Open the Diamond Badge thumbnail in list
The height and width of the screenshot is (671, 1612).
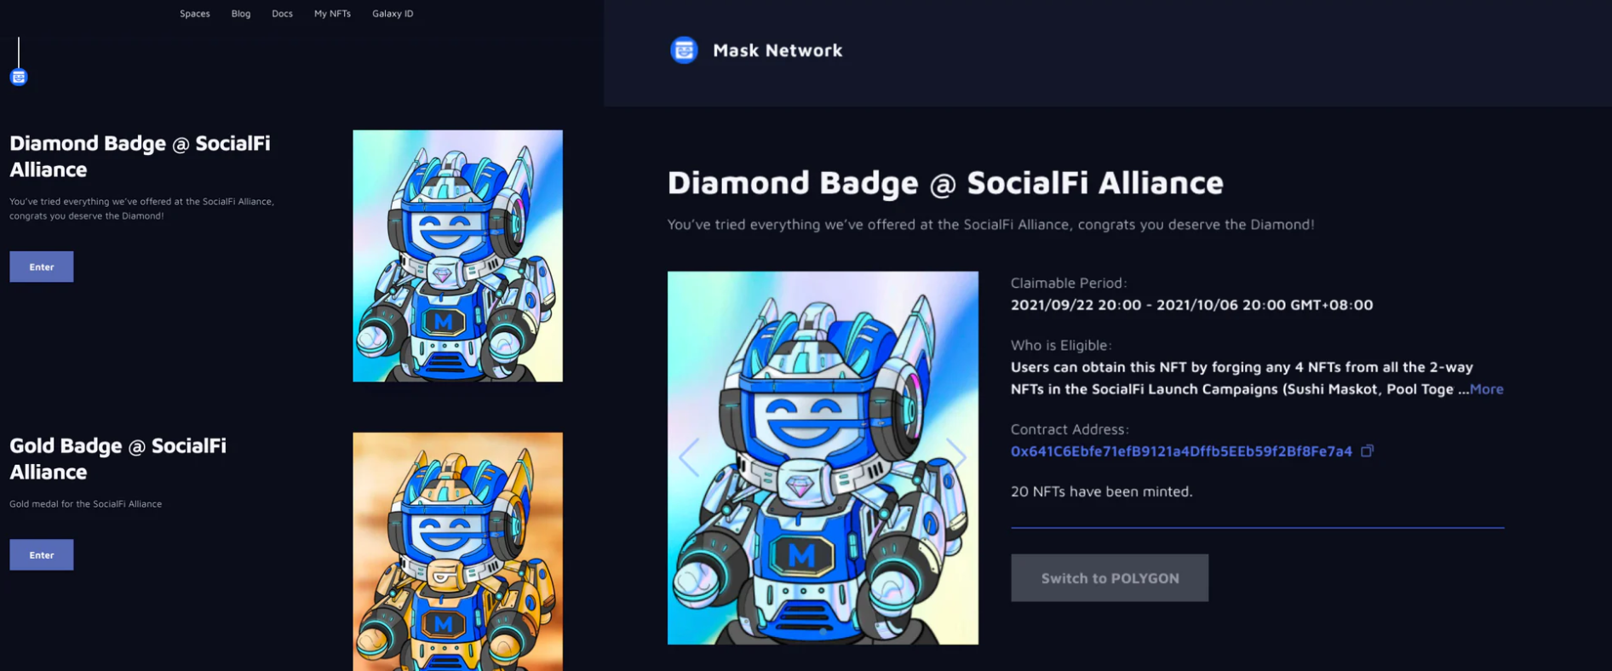[458, 255]
